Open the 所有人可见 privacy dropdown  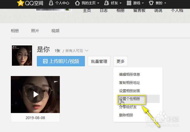77,51
